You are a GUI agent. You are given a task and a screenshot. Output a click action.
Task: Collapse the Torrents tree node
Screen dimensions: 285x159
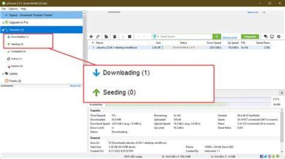click(3, 30)
